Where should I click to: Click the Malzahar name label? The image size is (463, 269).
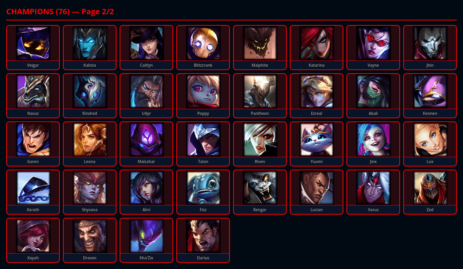[x=147, y=161]
